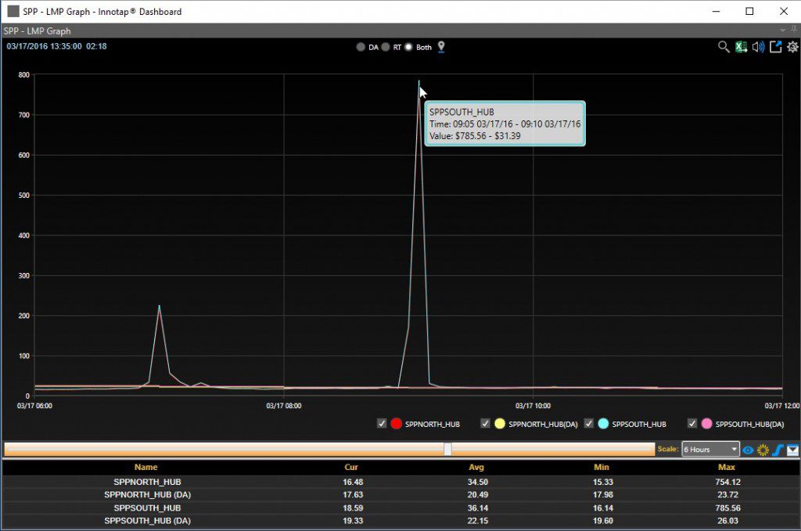Select the SPPSOUTH_HUB table row name
Viewport: 801px width, 531px height.
[147, 508]
